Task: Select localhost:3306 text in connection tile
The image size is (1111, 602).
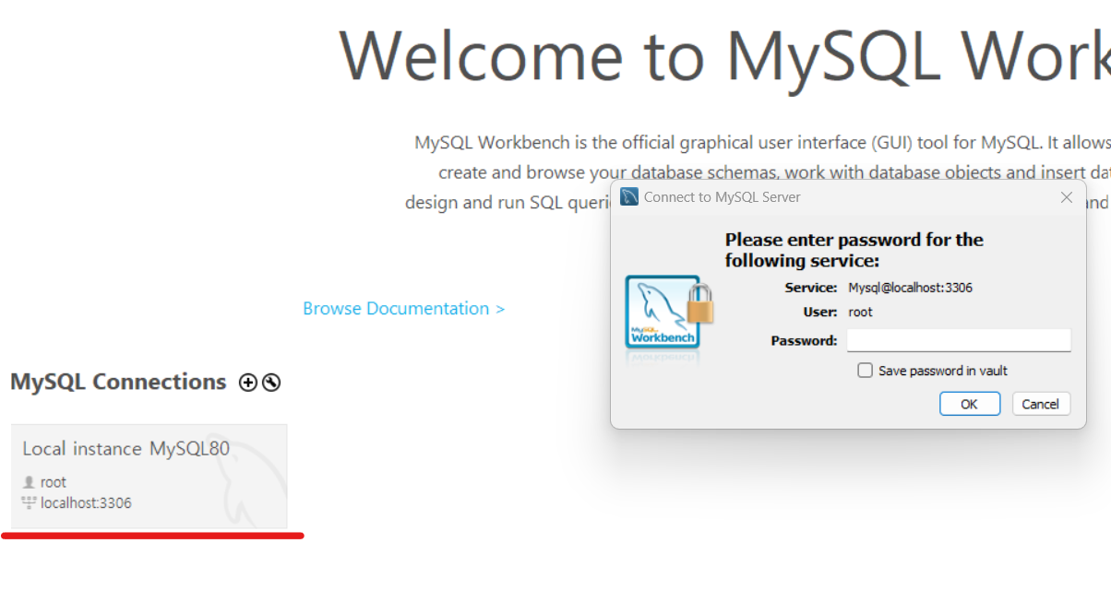Action: point(86,503)
